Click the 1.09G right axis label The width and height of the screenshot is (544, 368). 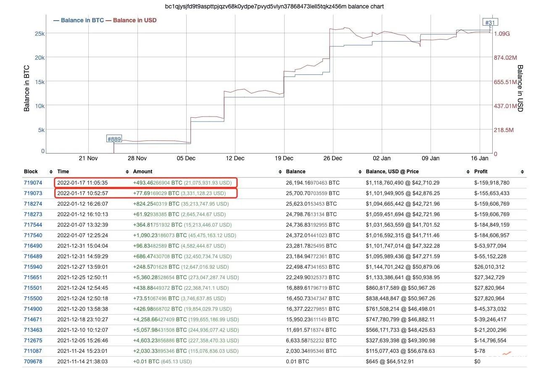(502, 34)
